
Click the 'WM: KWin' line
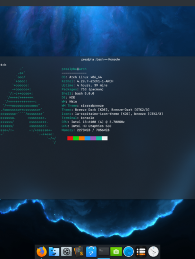coord(69,101)
